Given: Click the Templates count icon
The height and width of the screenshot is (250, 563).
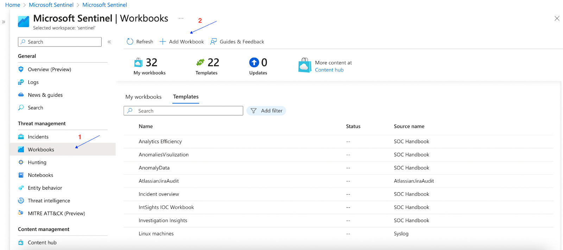Looking at the screenshot, I should point(200,62).
